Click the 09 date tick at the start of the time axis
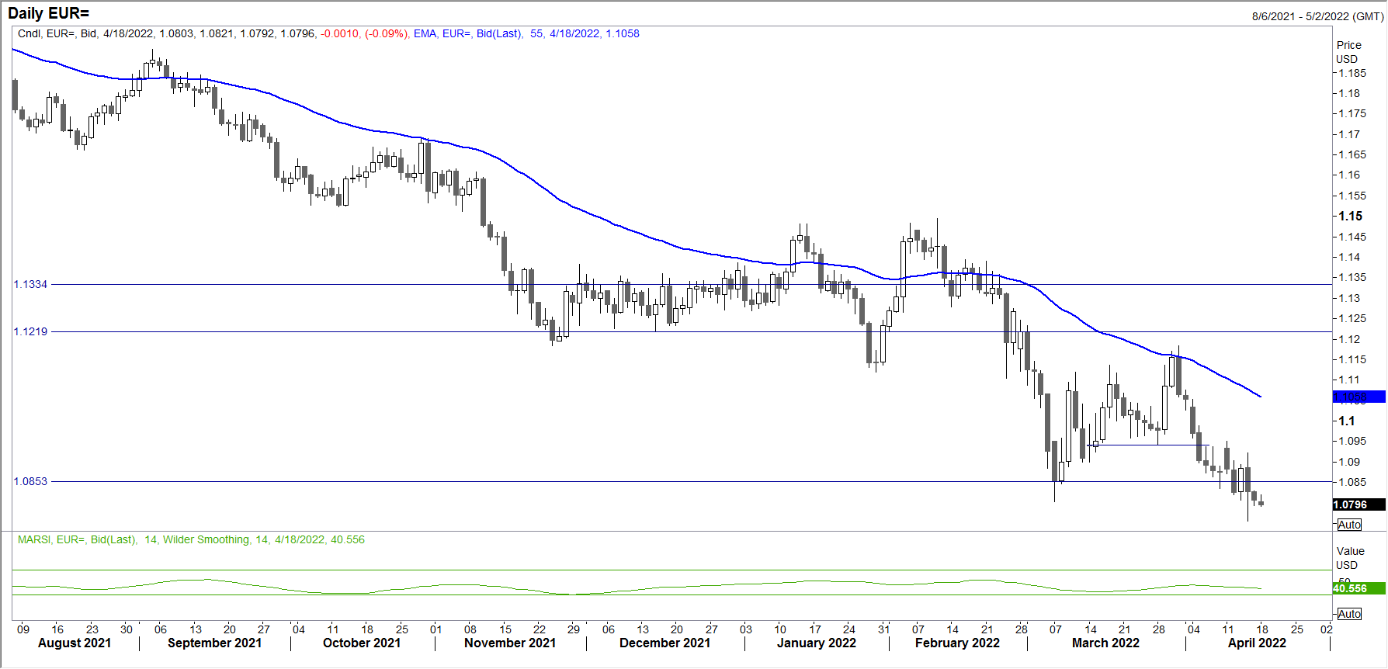1388x669 pixels. click(x=23, y=629)
